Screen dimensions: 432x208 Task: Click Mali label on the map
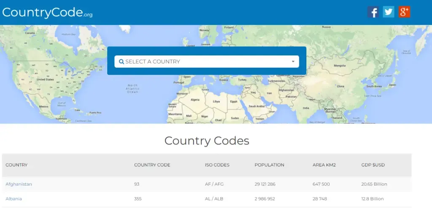[189, 116]
